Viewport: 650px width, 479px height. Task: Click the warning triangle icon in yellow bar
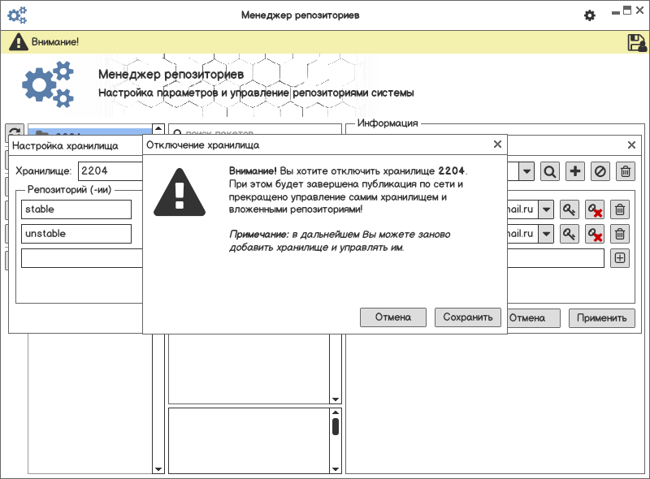point(19,42)
